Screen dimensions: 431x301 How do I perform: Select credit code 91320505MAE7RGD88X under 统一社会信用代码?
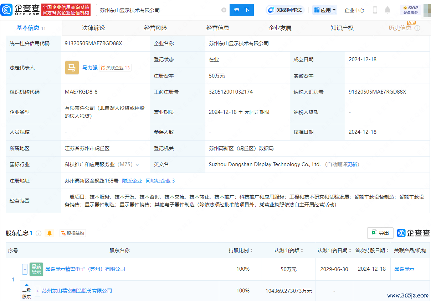click(93, 43)
